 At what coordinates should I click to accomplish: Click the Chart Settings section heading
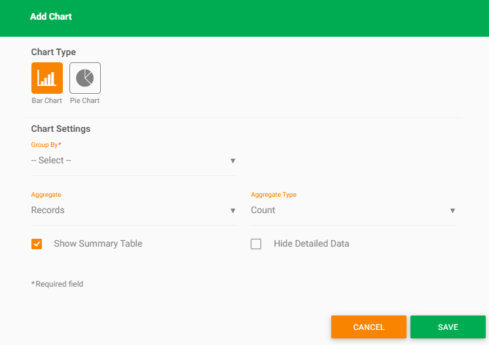coord(61,129)
